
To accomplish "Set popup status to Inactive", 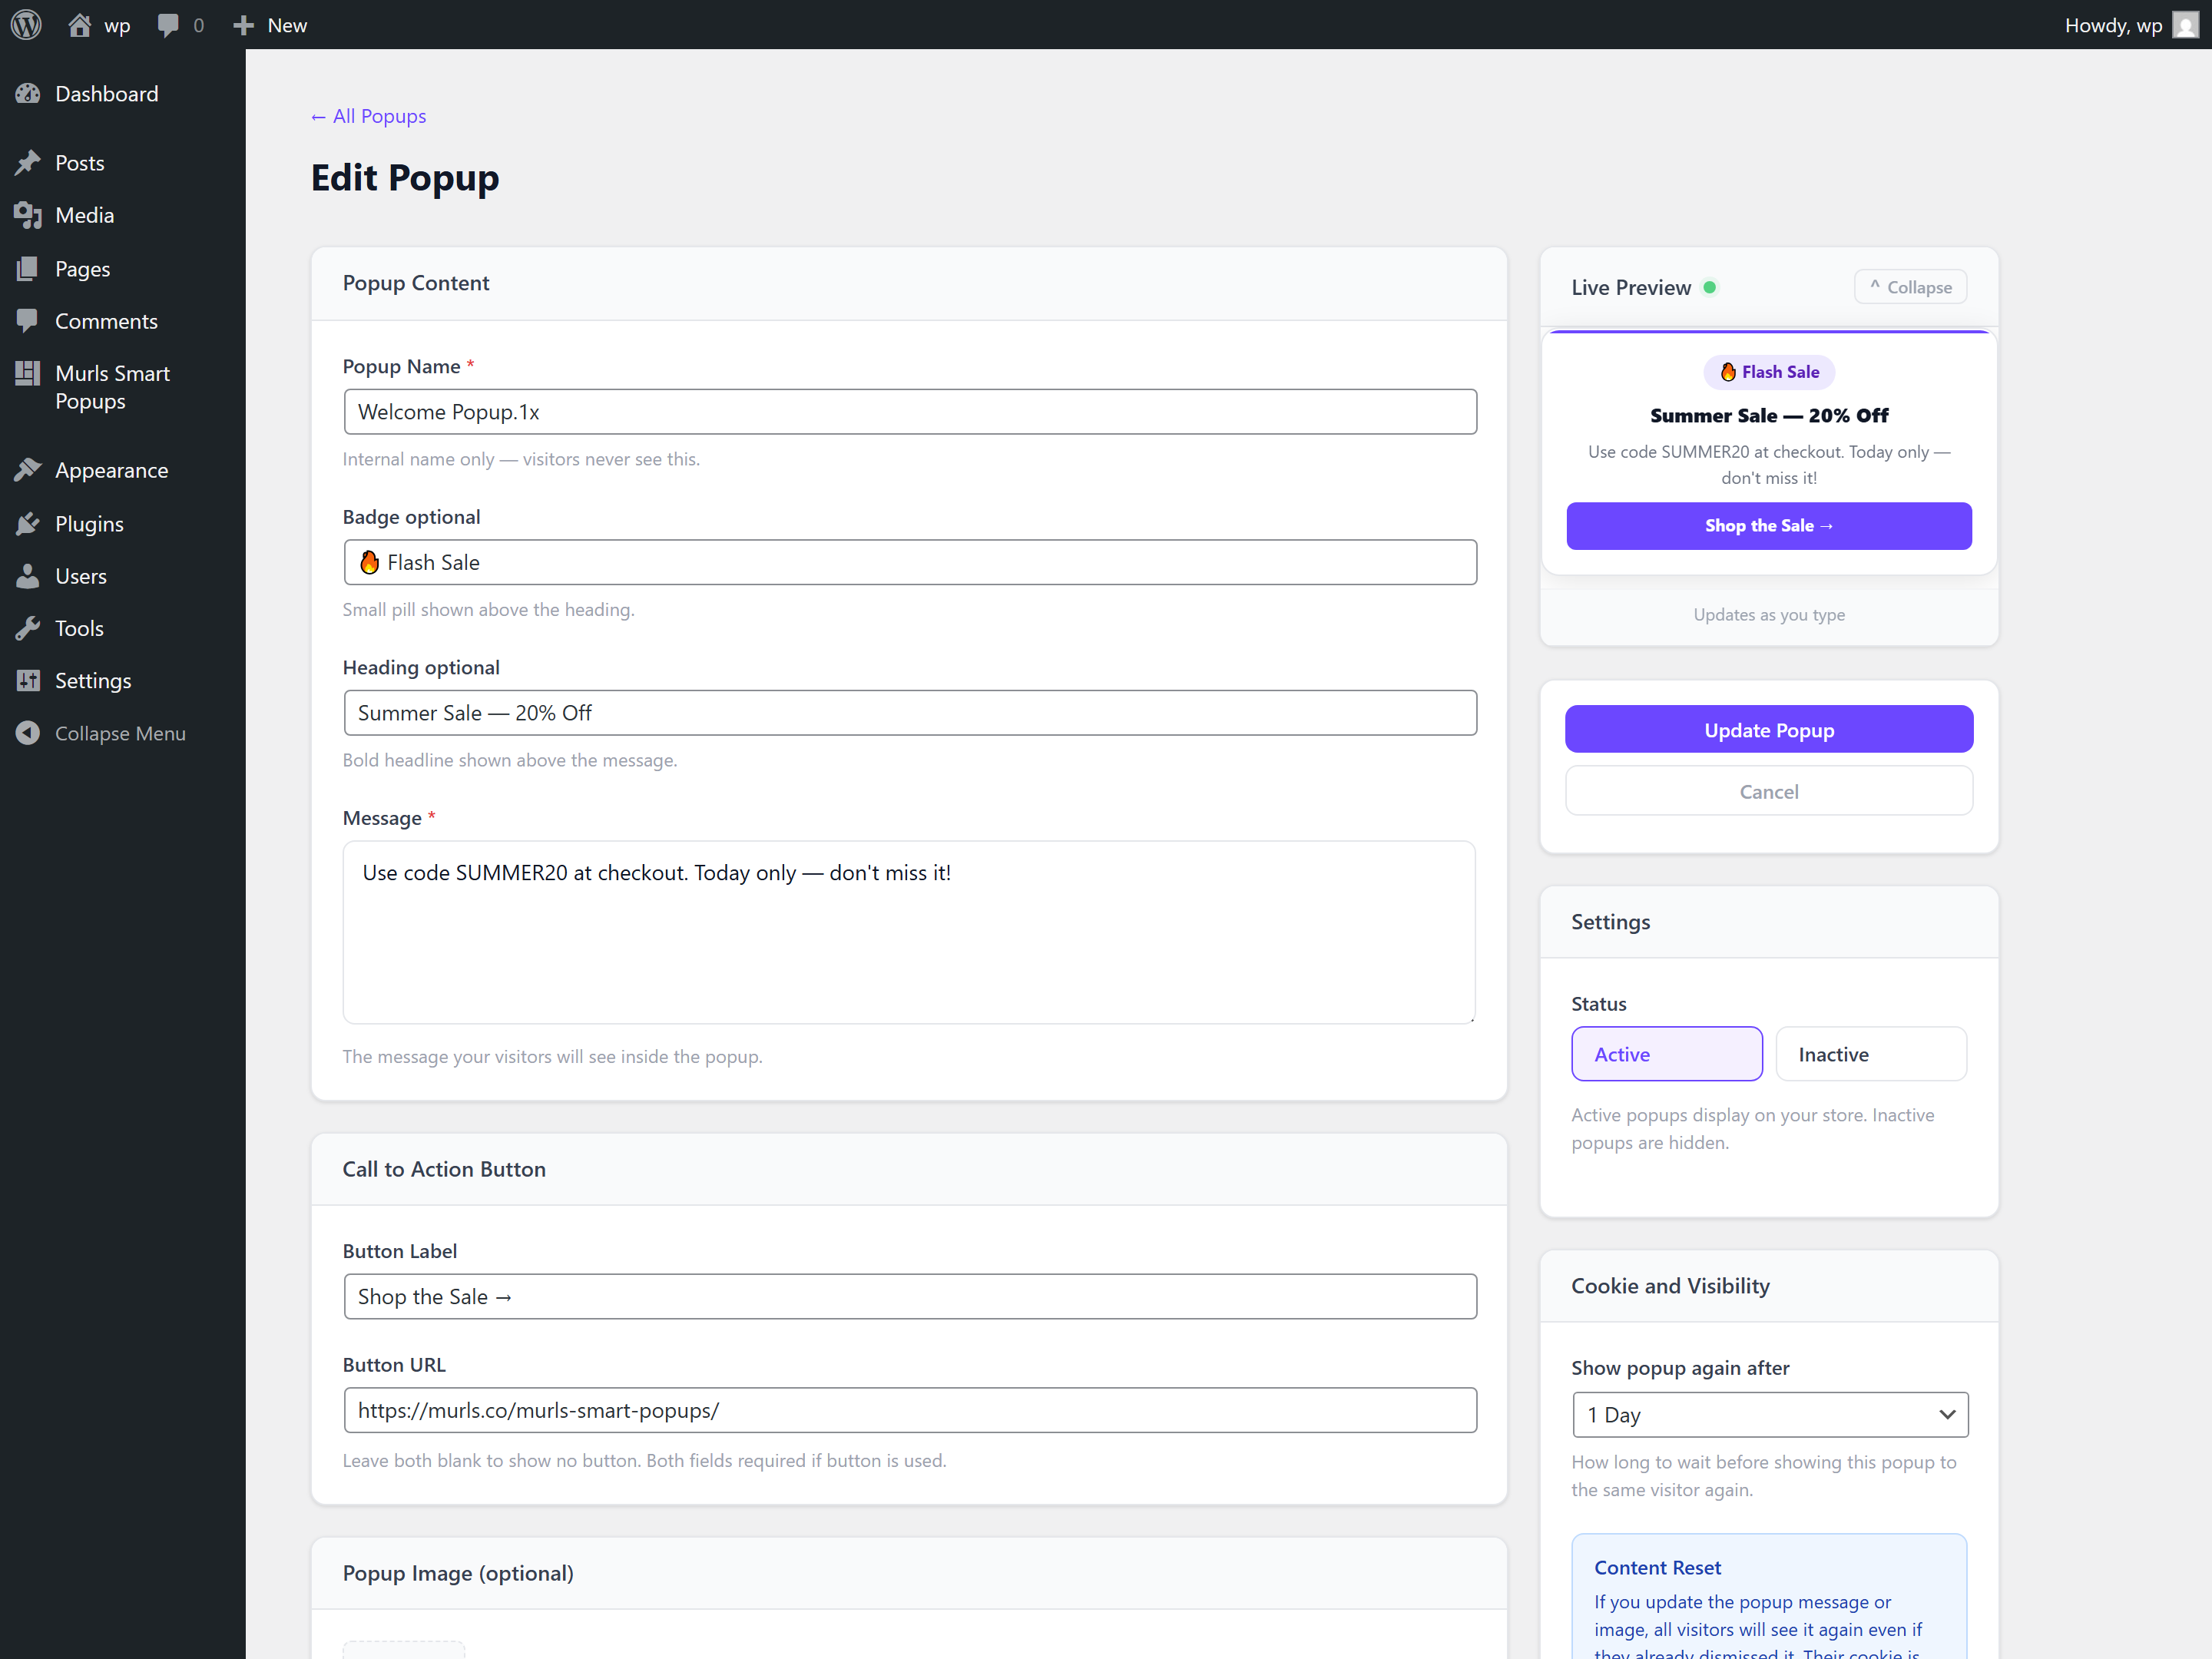I will click(1871, 1053).
